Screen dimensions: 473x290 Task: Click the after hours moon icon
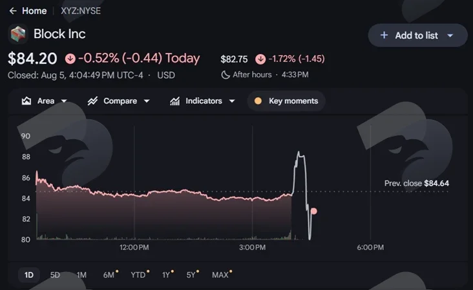pyautogui.click(x=226, y=75)
